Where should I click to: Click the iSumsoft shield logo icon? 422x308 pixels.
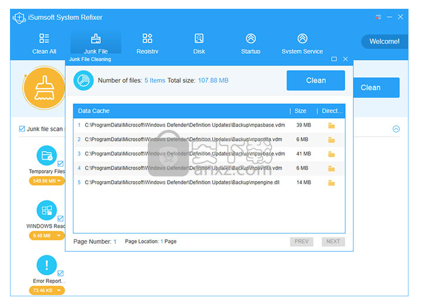[x=19, y=18]
